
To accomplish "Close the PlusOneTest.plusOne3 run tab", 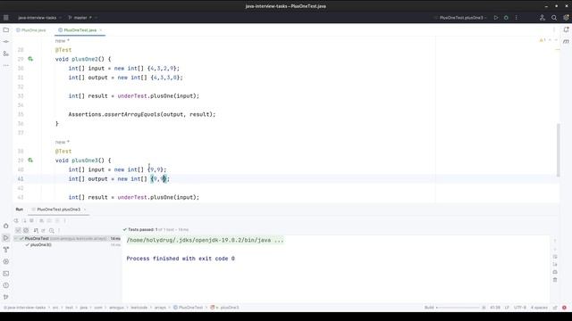I will (x=85, y=210).
